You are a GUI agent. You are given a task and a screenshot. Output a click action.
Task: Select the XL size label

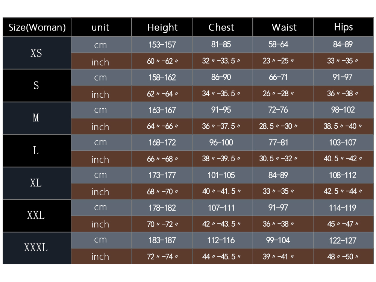pyautogui.click(x=36, y=183)
